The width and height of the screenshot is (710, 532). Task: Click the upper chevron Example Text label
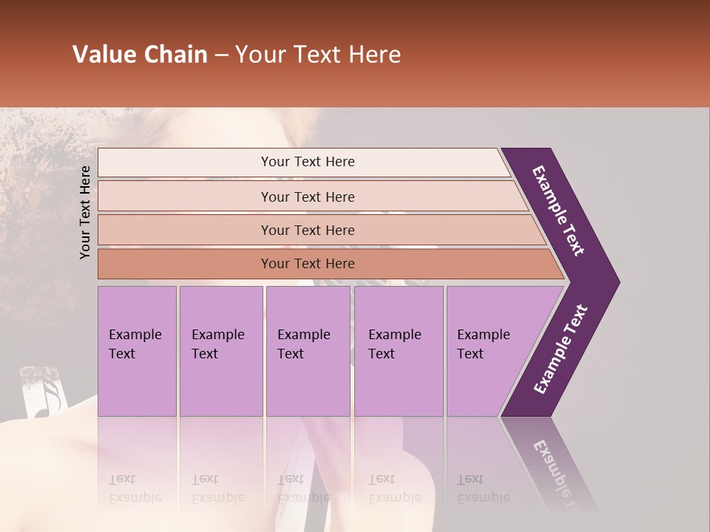pyautogui.click(x=558, y=211)
